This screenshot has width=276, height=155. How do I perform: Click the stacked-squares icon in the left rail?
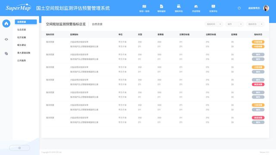(x=6, y=53)
